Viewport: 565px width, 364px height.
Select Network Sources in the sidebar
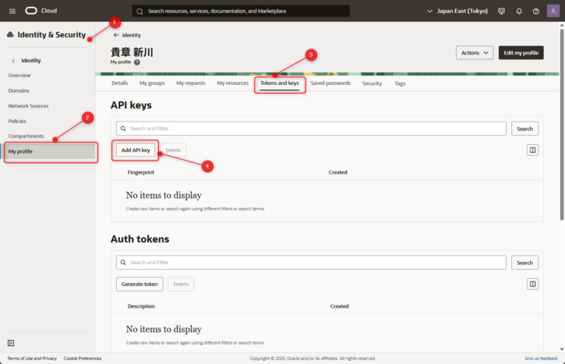pos(28,105)
